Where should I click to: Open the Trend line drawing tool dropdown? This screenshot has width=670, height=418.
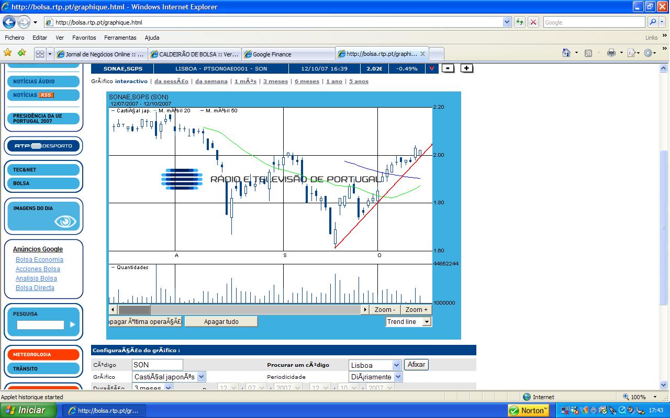pyautogui.click(x=427, y=322)
